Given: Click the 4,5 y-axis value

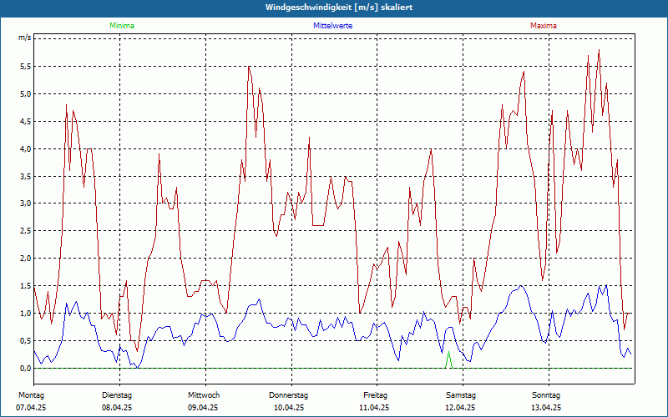Looking at the screenshot, I should pyautogui.click(x=26, y=121).
